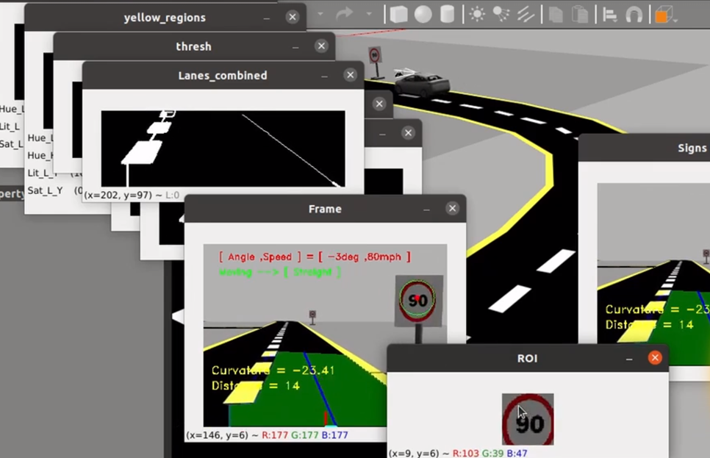
Task: Click the thresh window title bar
Action: point(194,46)
